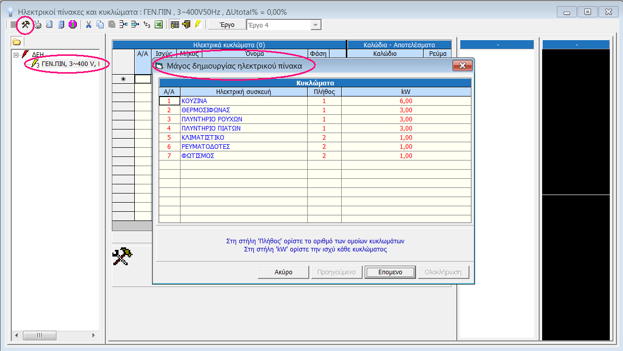
Task: Open the yellow folder icon above tree
Action: (17, 42)
